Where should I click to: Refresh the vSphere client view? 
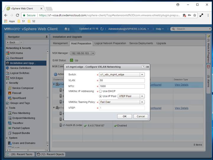click(102, 29)
